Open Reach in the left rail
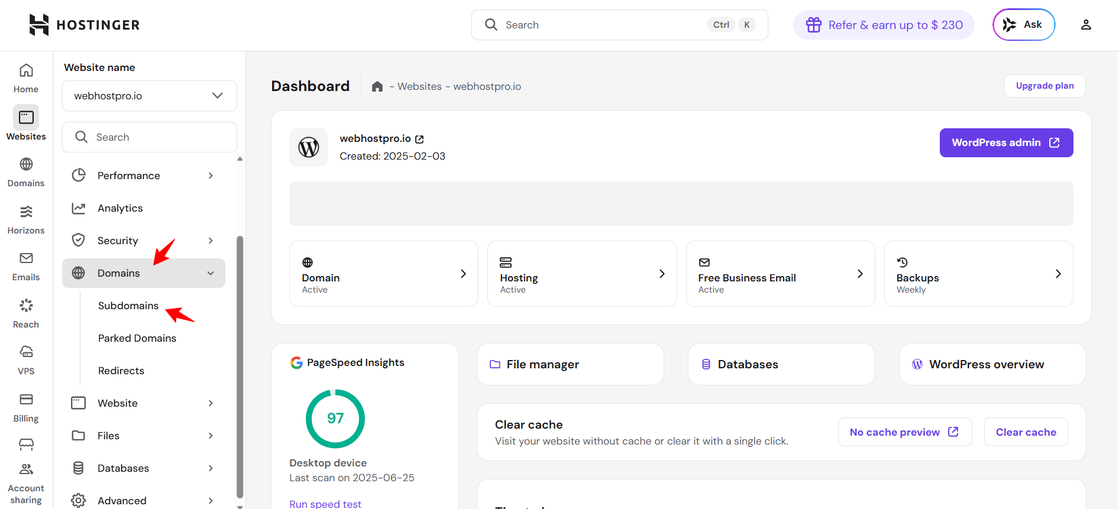Image resolution: width=1119 pixels, height=509 pixels. coord(26,313)
